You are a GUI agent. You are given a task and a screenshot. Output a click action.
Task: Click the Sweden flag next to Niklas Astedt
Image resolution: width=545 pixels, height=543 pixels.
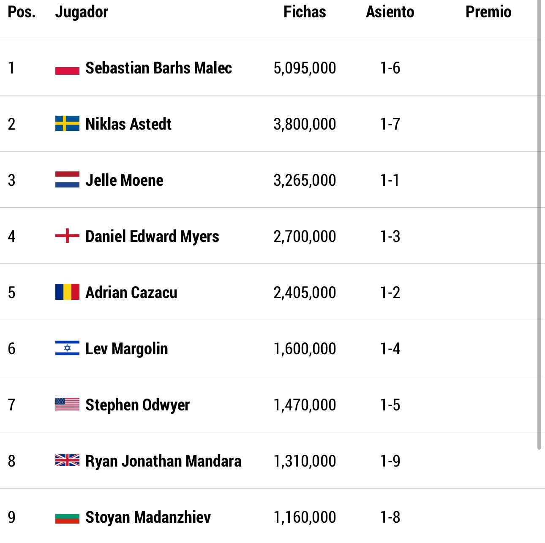67,123
